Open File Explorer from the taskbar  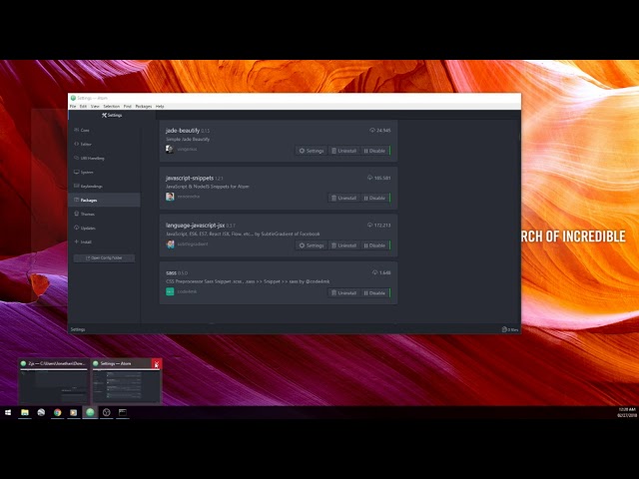point(25,412)
